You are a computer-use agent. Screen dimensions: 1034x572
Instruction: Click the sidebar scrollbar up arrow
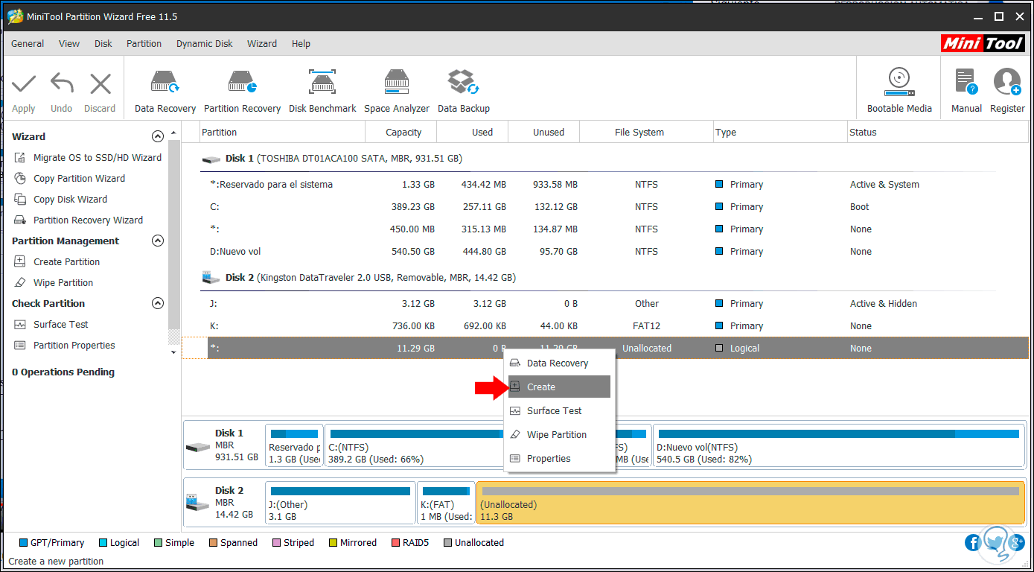(x=174, y=133)
